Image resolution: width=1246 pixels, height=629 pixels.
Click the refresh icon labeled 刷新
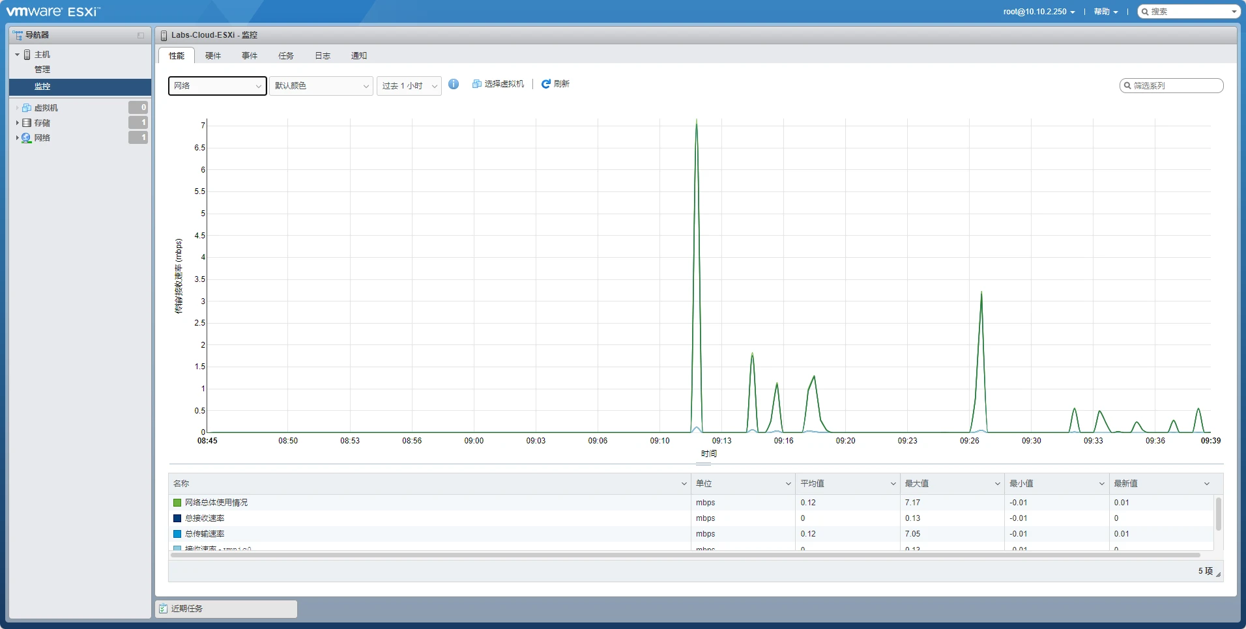tap(546, 84)
